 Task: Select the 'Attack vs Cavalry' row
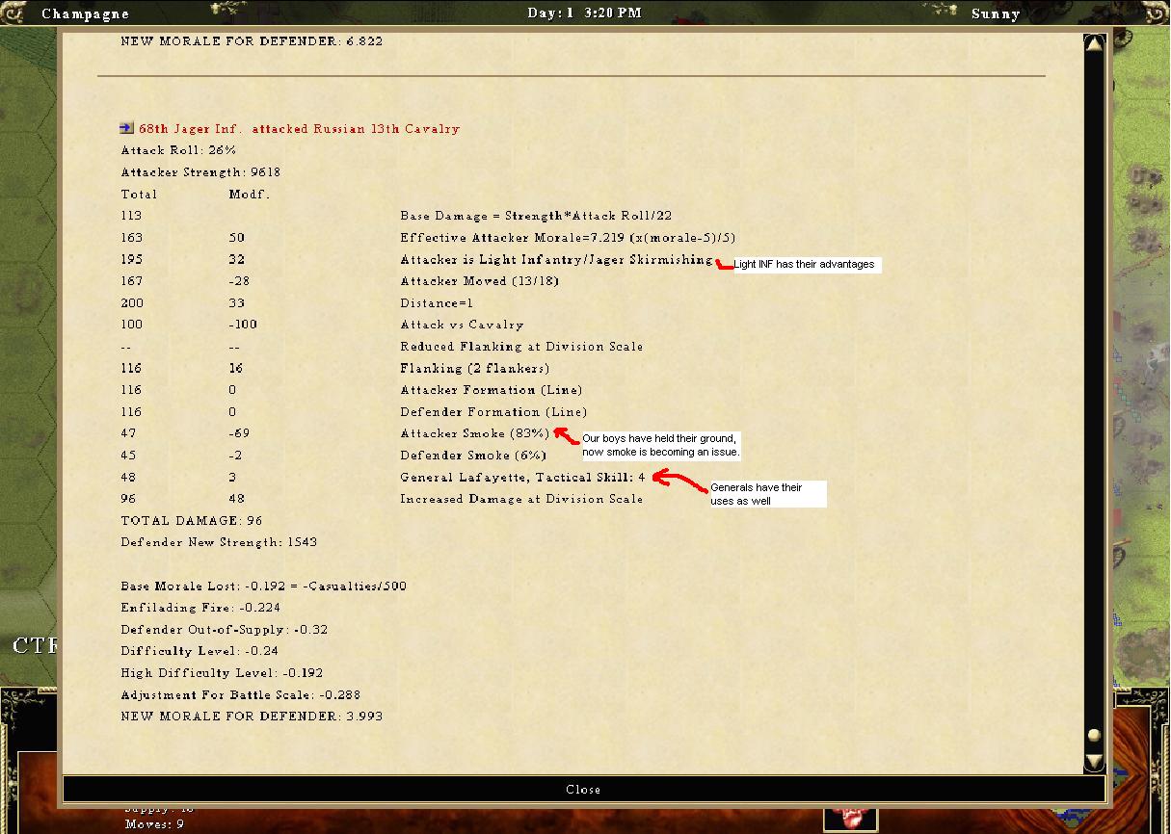point(462,325)
